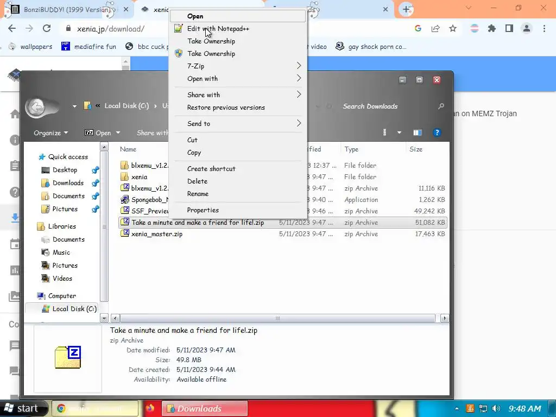This screenshot has height=417, width=556.
Task: Open Music library
Action: click(56, 252)
